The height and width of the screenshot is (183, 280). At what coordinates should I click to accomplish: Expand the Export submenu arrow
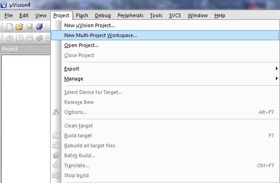tap(276, 69)
